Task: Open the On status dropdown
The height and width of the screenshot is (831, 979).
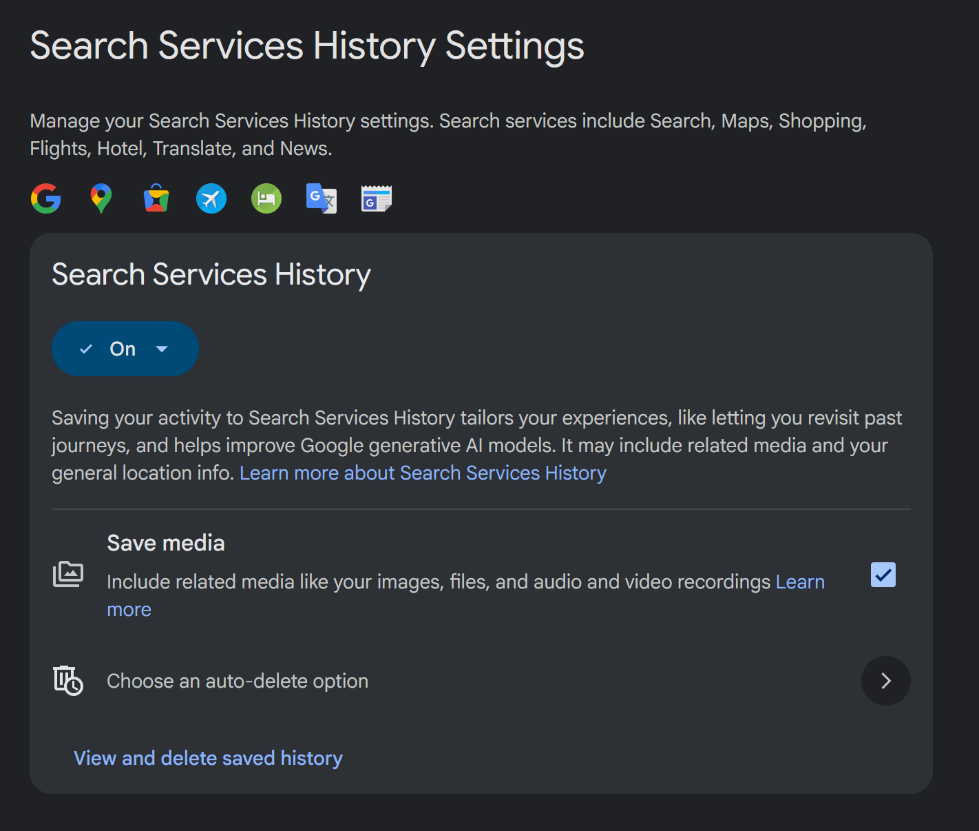Action: click(125, 349)
